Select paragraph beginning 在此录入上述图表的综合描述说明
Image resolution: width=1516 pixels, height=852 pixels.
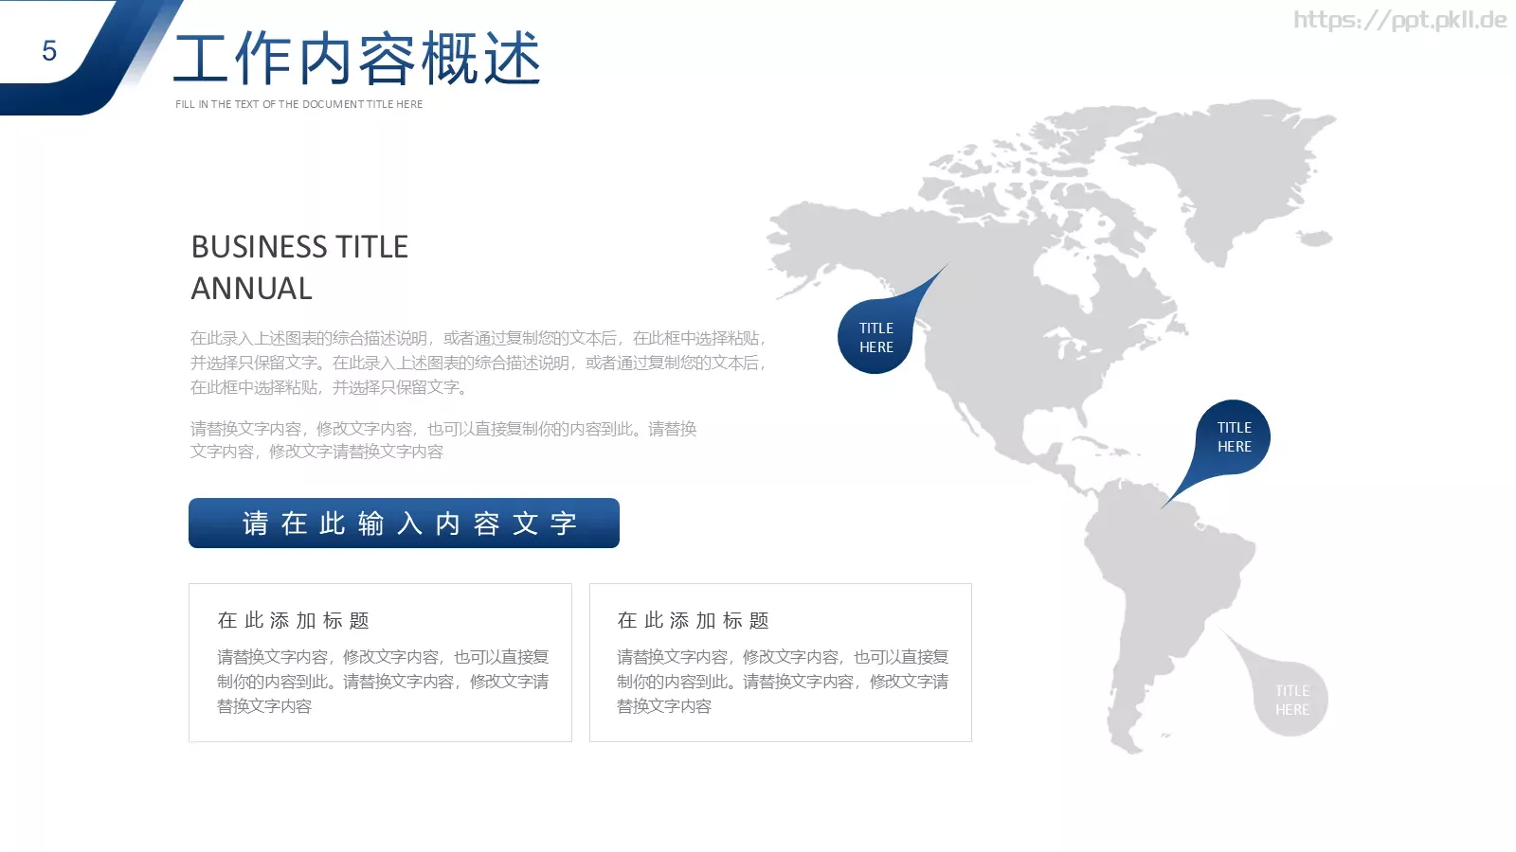click(478, 363)
